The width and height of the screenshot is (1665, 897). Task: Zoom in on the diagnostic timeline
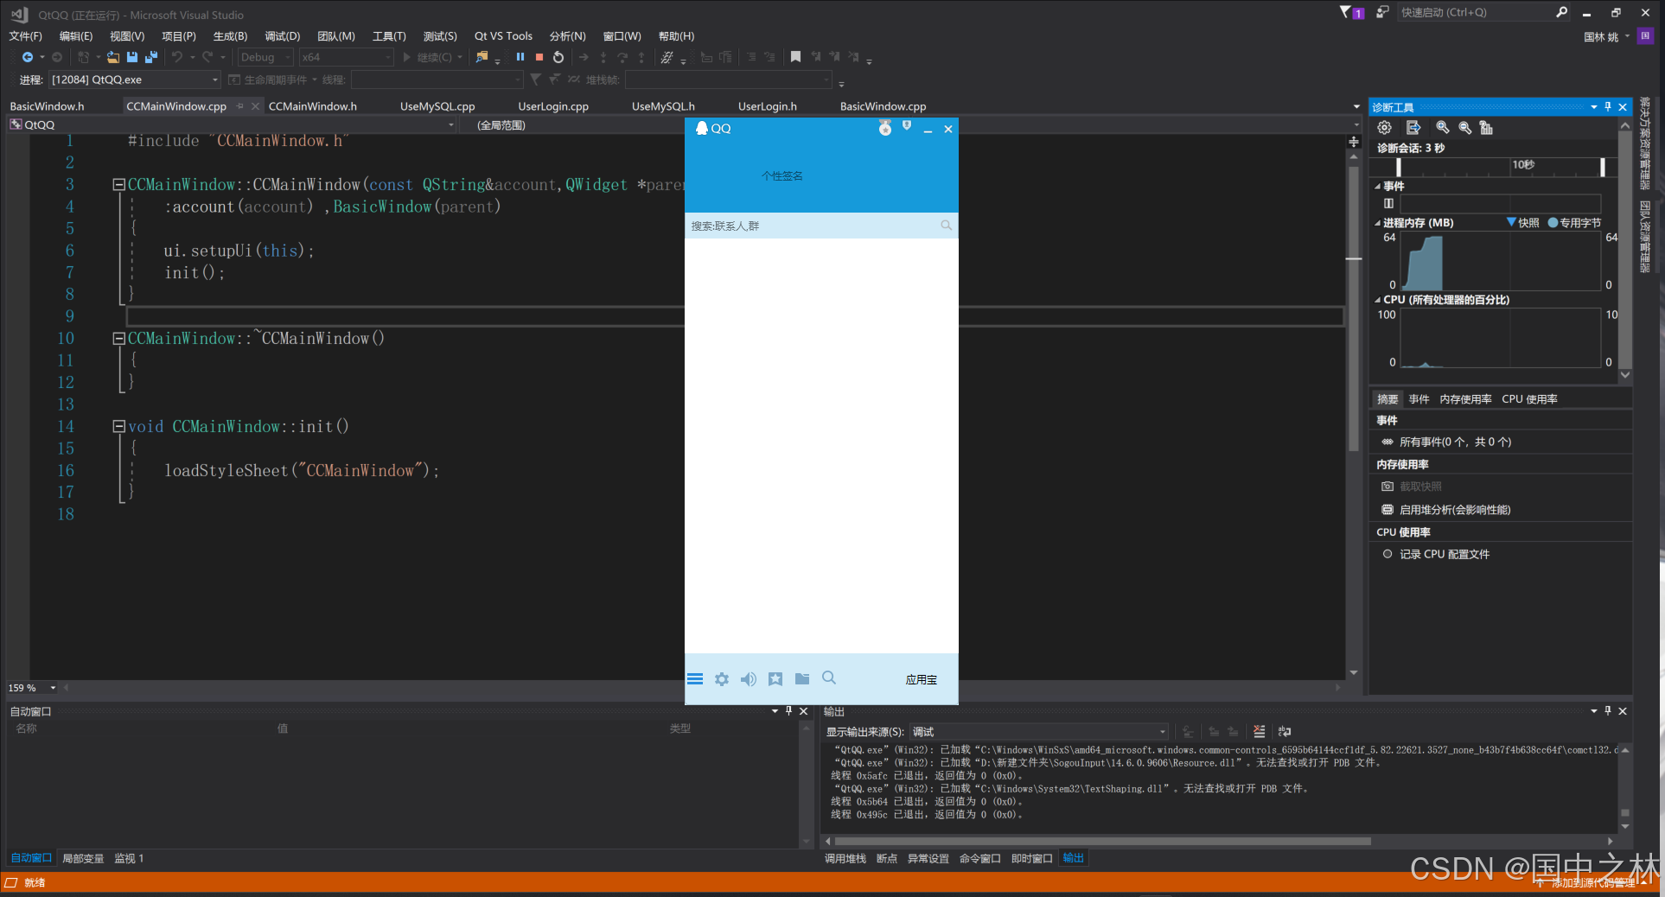(1442, 128)
